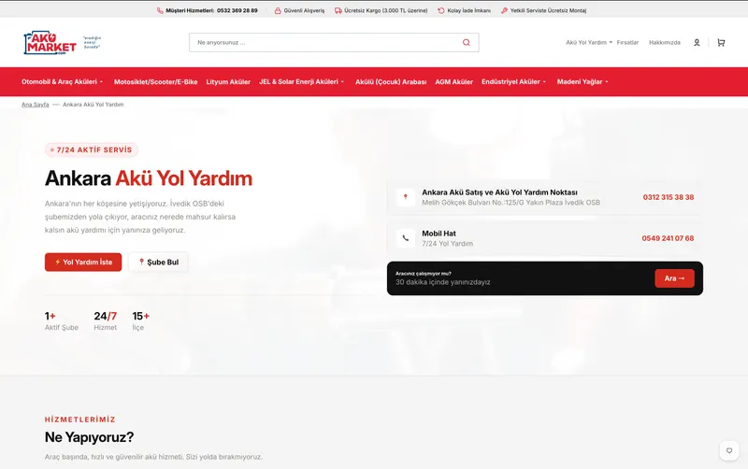
Task: Go to Ana Sayfa breadcrumb link
Action: pos(35,105)
